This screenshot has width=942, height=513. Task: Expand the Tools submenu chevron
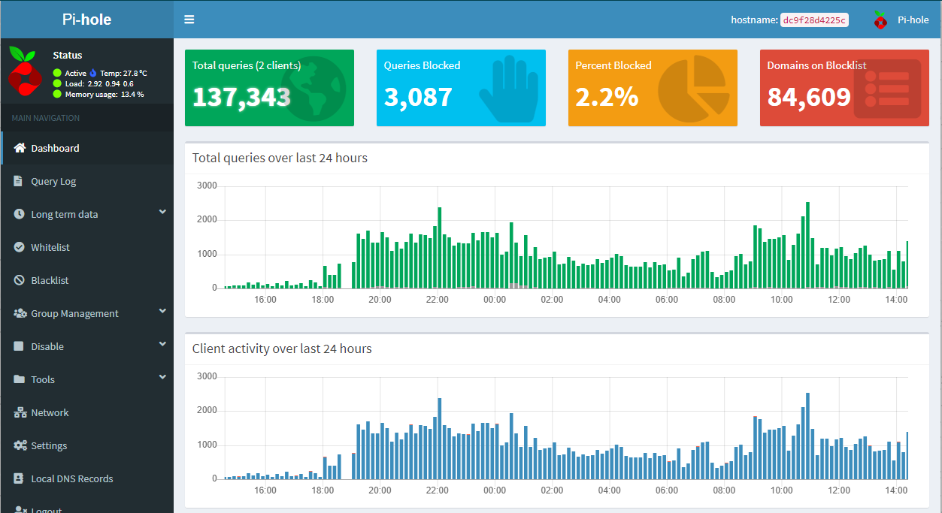coord(162,379)
